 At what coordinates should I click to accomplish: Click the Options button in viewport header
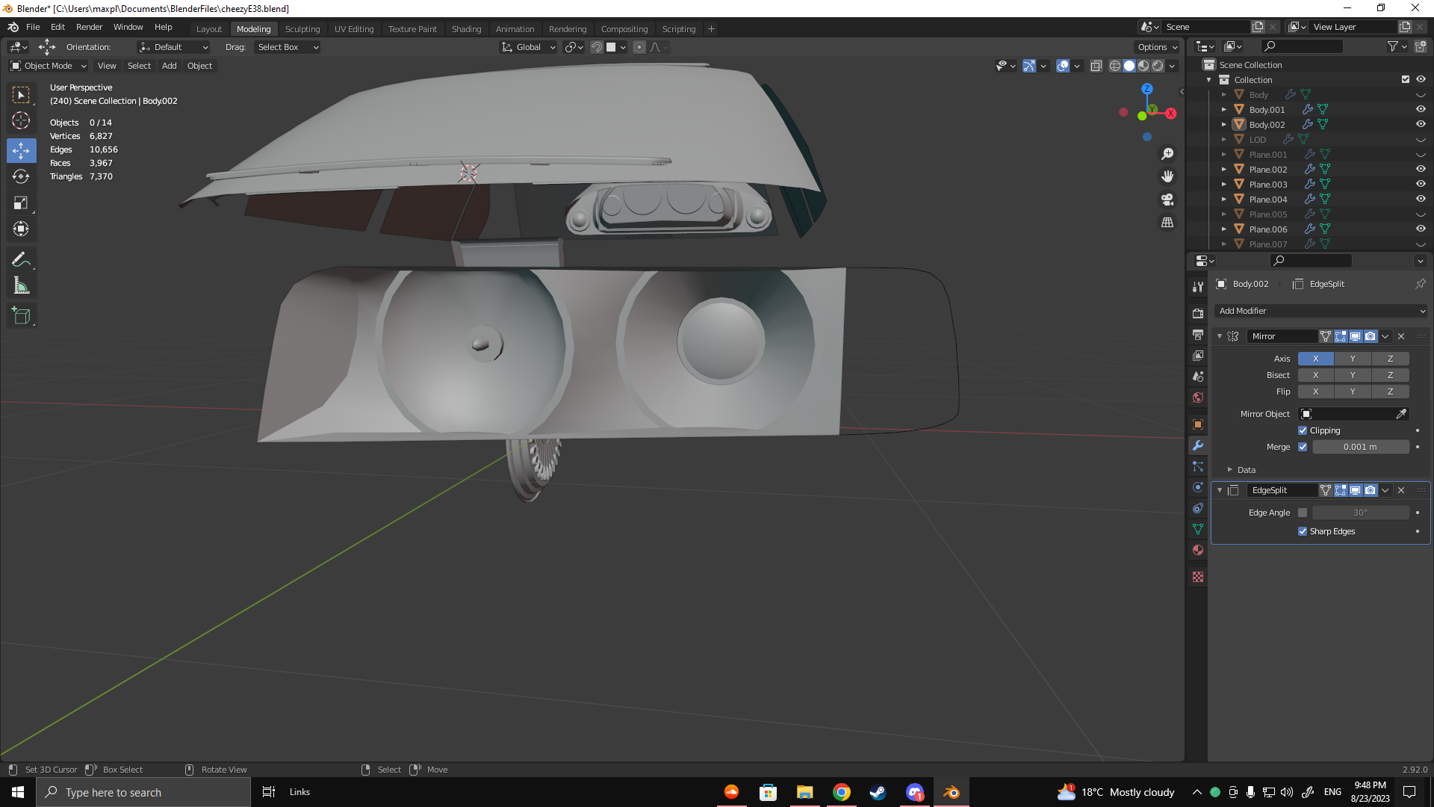point(1157,47)
